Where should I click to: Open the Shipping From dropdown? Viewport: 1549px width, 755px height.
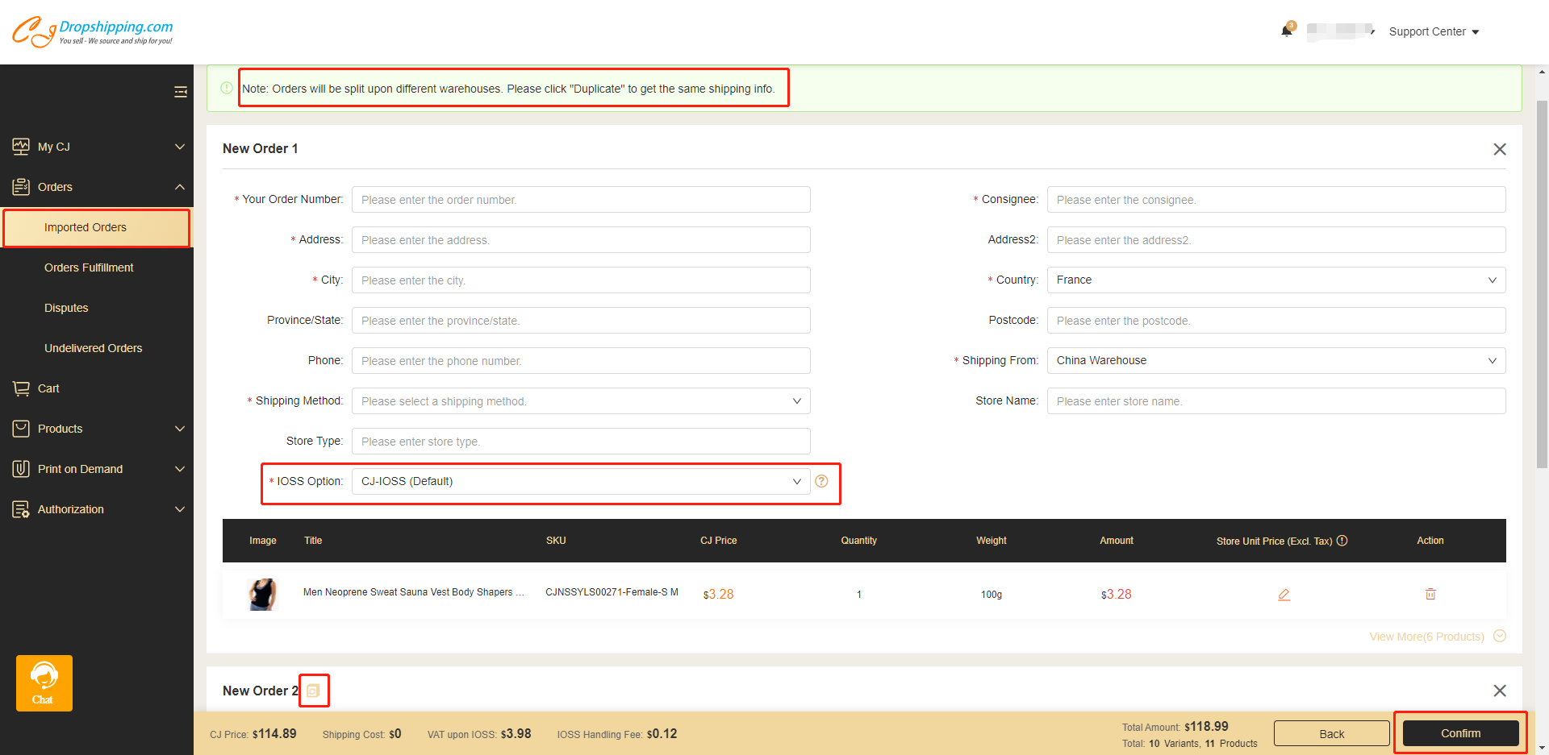[x=1276, y=360]
